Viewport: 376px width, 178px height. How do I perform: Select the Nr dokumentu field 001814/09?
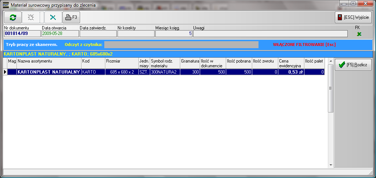[22, 34]
